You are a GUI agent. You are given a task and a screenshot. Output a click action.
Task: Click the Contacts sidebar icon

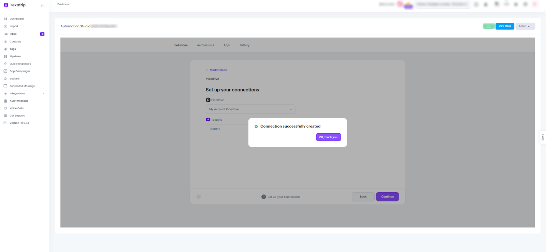point(5,42)
